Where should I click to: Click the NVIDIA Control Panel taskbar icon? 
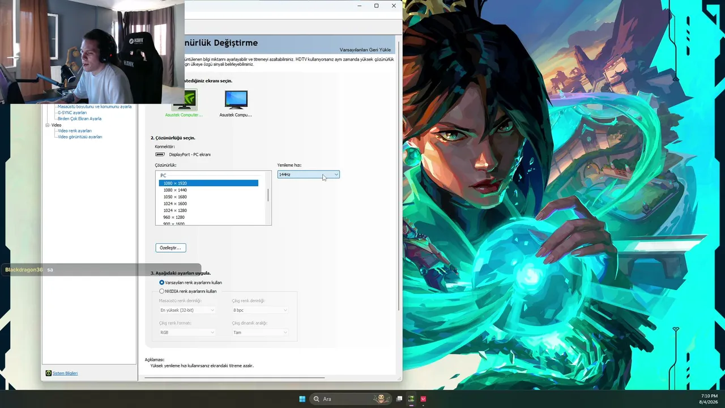pyautogui.click(x=411, y=399)
